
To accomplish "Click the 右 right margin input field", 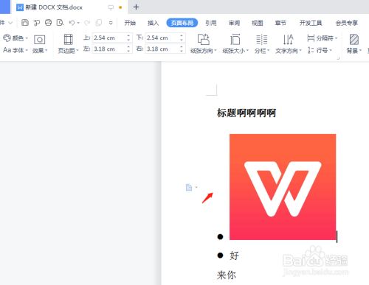I will pyautogui.click(x=163, y=49).
